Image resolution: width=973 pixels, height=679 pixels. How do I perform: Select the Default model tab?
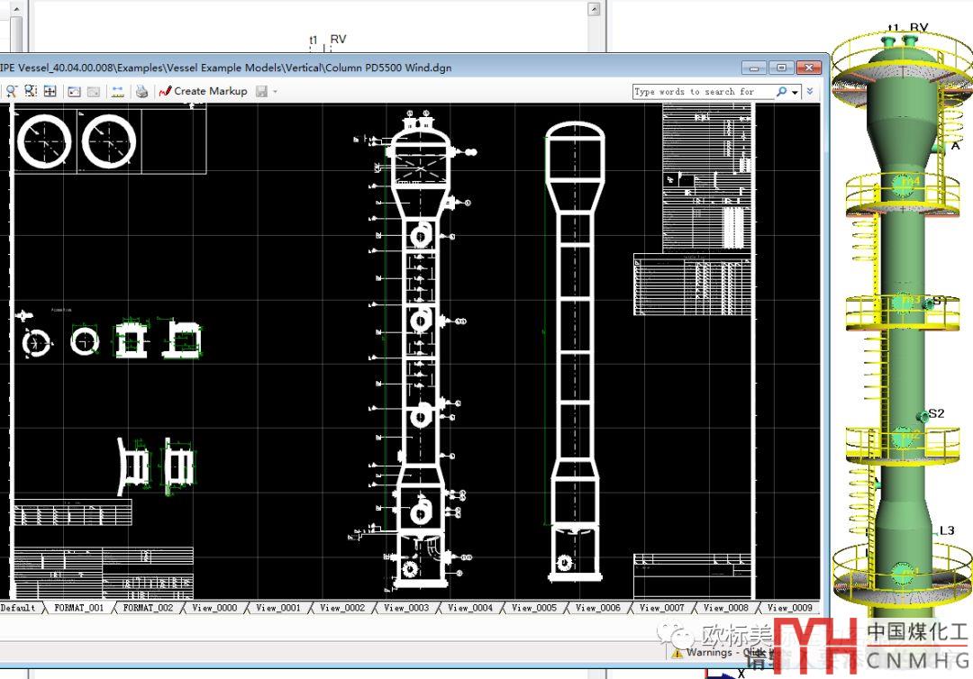pos(18,608)
